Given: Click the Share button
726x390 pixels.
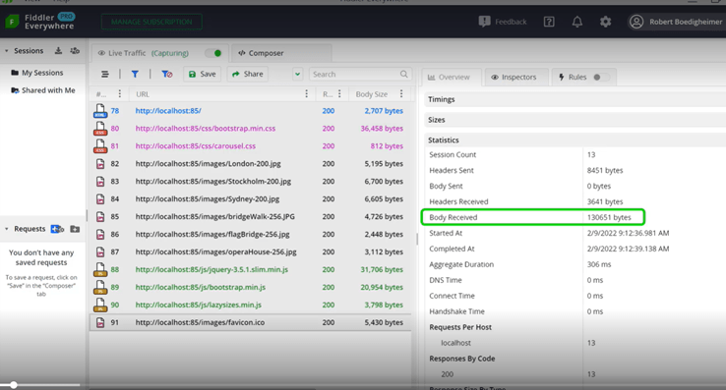Looking at the screenshot, I should tap(248, 74).
